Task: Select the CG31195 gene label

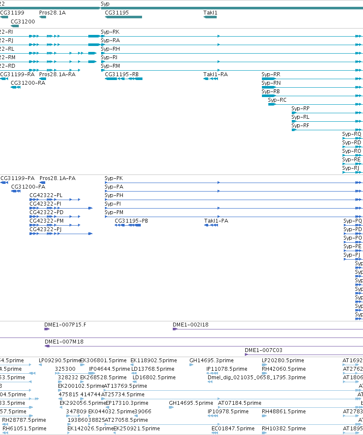Action: point(117,13)
